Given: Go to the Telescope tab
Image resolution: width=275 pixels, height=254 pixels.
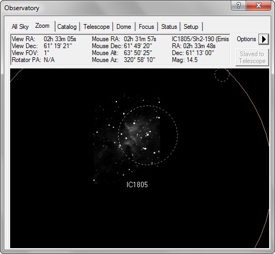Looking at the screenshot, I should pos(97,27).
